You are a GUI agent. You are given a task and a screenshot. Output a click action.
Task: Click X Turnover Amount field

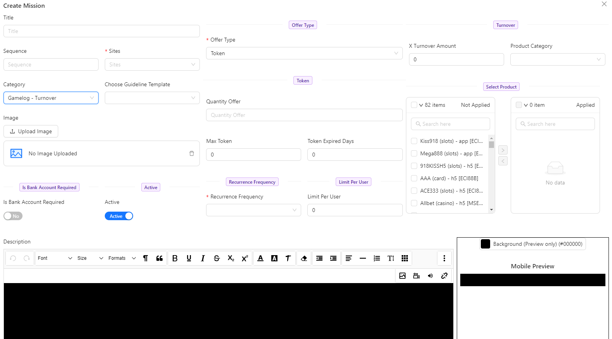click(456, 59)
